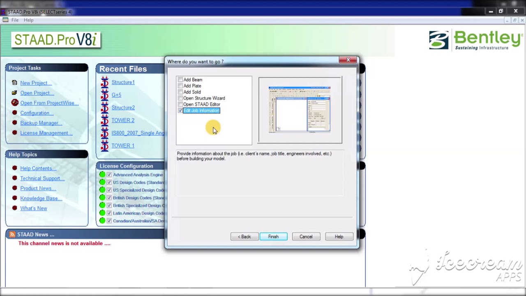
Task: Toggle British Specialized Design Codes checkbox
Action: [109, 205]
